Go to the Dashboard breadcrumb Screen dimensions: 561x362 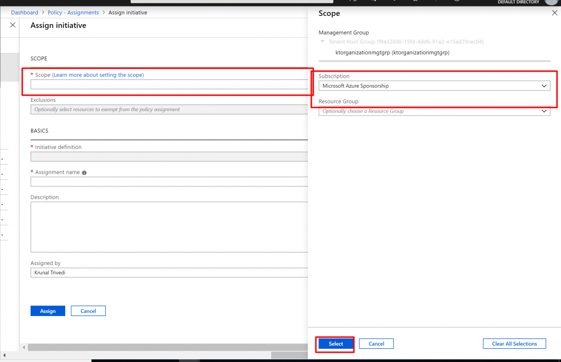tap(25, 13)
